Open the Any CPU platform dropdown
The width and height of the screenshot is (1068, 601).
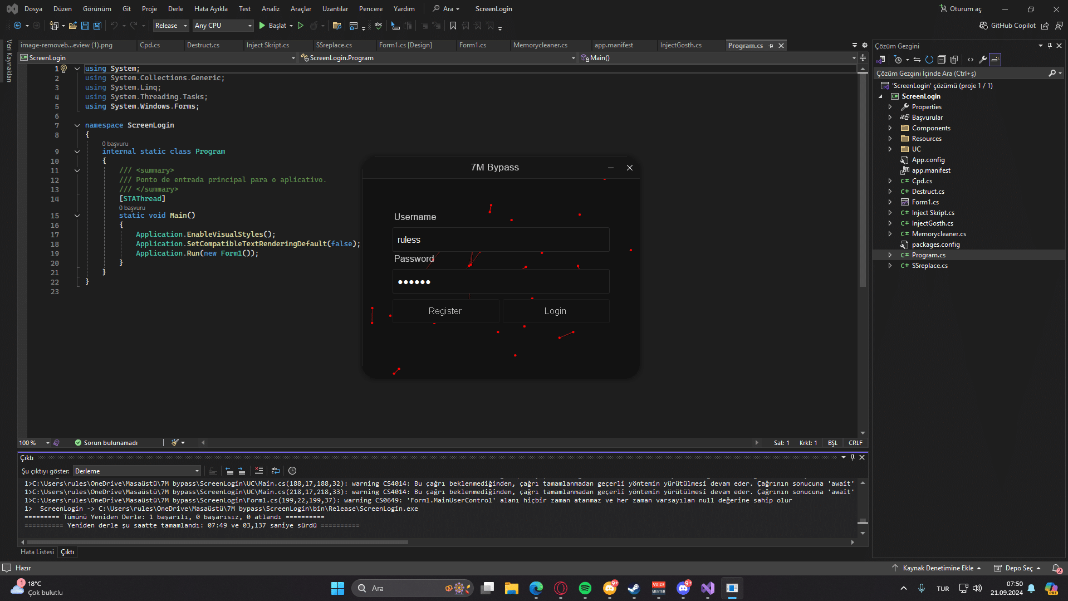coord(223,26)
